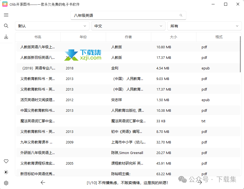The image size is (244, 189).
Task: Click the 格式 column header
Action: click(x=219, y=37)
